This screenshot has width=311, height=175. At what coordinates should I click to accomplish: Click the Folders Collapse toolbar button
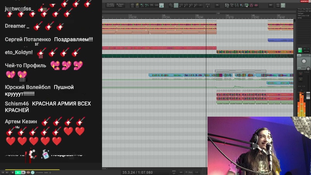click(110, 5)
